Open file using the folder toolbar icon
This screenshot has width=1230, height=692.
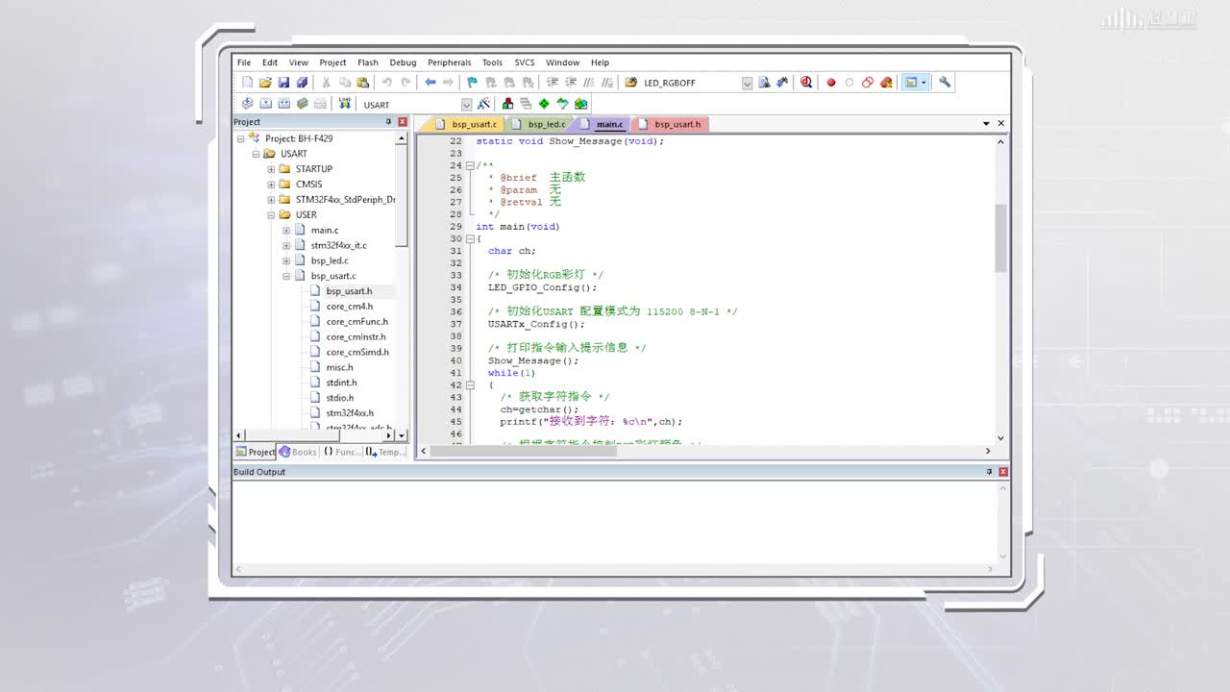click(x=265, y=83)
